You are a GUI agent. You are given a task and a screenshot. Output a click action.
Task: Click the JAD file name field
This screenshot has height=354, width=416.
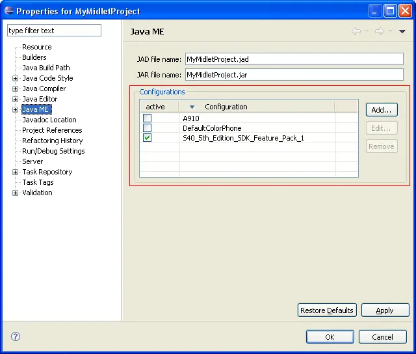[294, 59]
